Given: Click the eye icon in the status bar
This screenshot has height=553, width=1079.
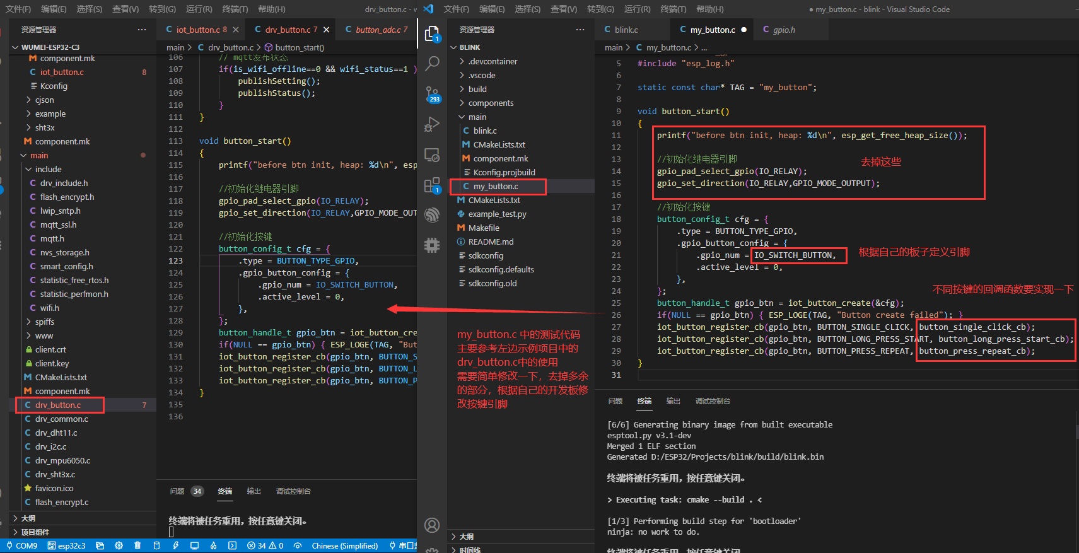Looking at the screenshot, I should click(298, 545).
